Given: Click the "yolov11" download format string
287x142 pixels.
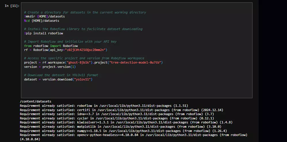Looking at the screenshot, I should pyautogui.click(x=83, y=79).
